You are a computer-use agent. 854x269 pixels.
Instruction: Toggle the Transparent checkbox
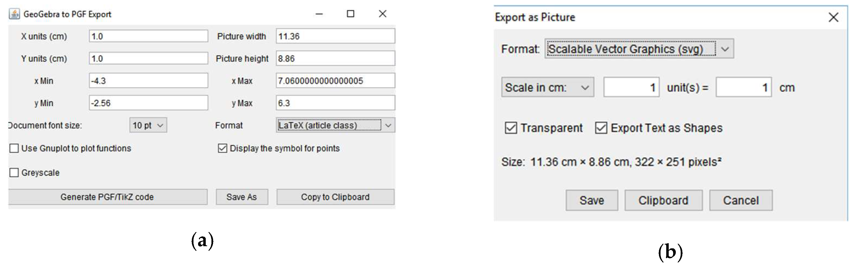pos(511,128)
